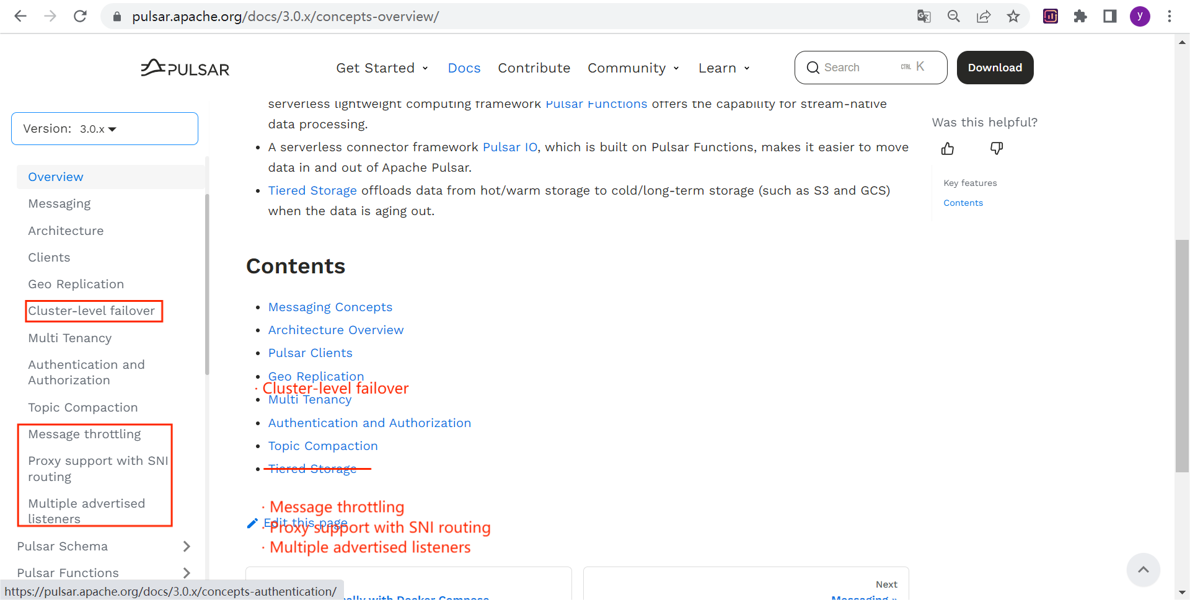Switch to the Docs menu item
The image size is (1190, 600).
pos(464,68)
